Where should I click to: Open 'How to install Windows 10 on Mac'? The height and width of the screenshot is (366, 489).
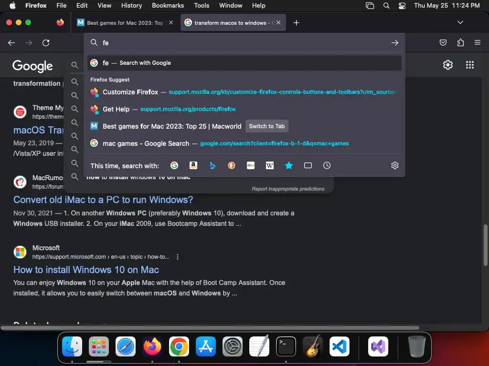[x=86, y=270]
